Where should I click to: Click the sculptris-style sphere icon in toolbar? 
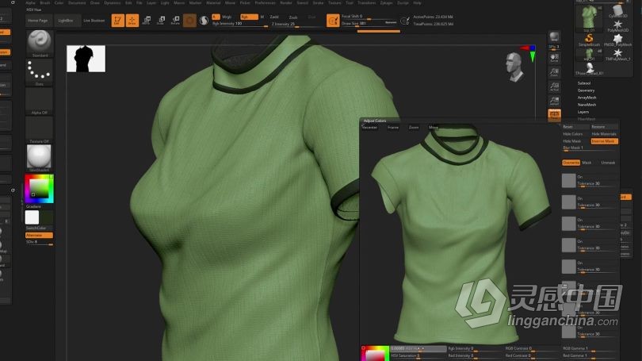click(x=204, y=20)
